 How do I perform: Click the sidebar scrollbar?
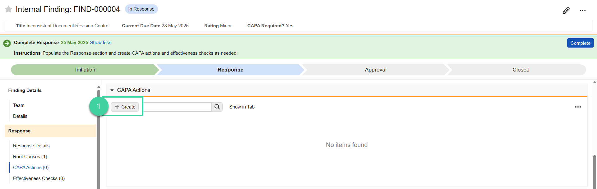[99, 139]
